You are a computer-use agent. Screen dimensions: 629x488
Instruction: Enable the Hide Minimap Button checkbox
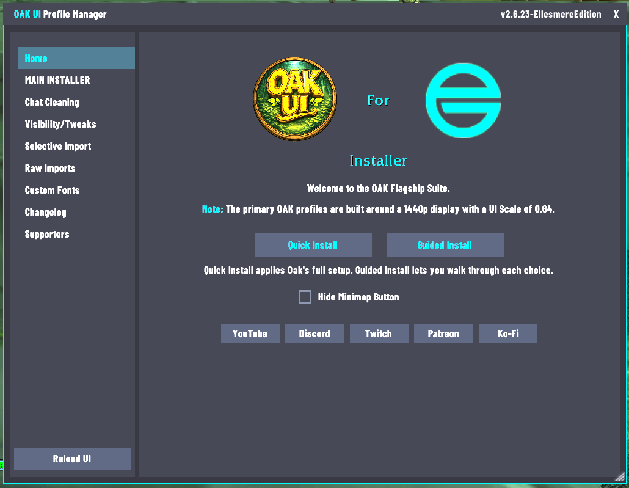(305, 297)
